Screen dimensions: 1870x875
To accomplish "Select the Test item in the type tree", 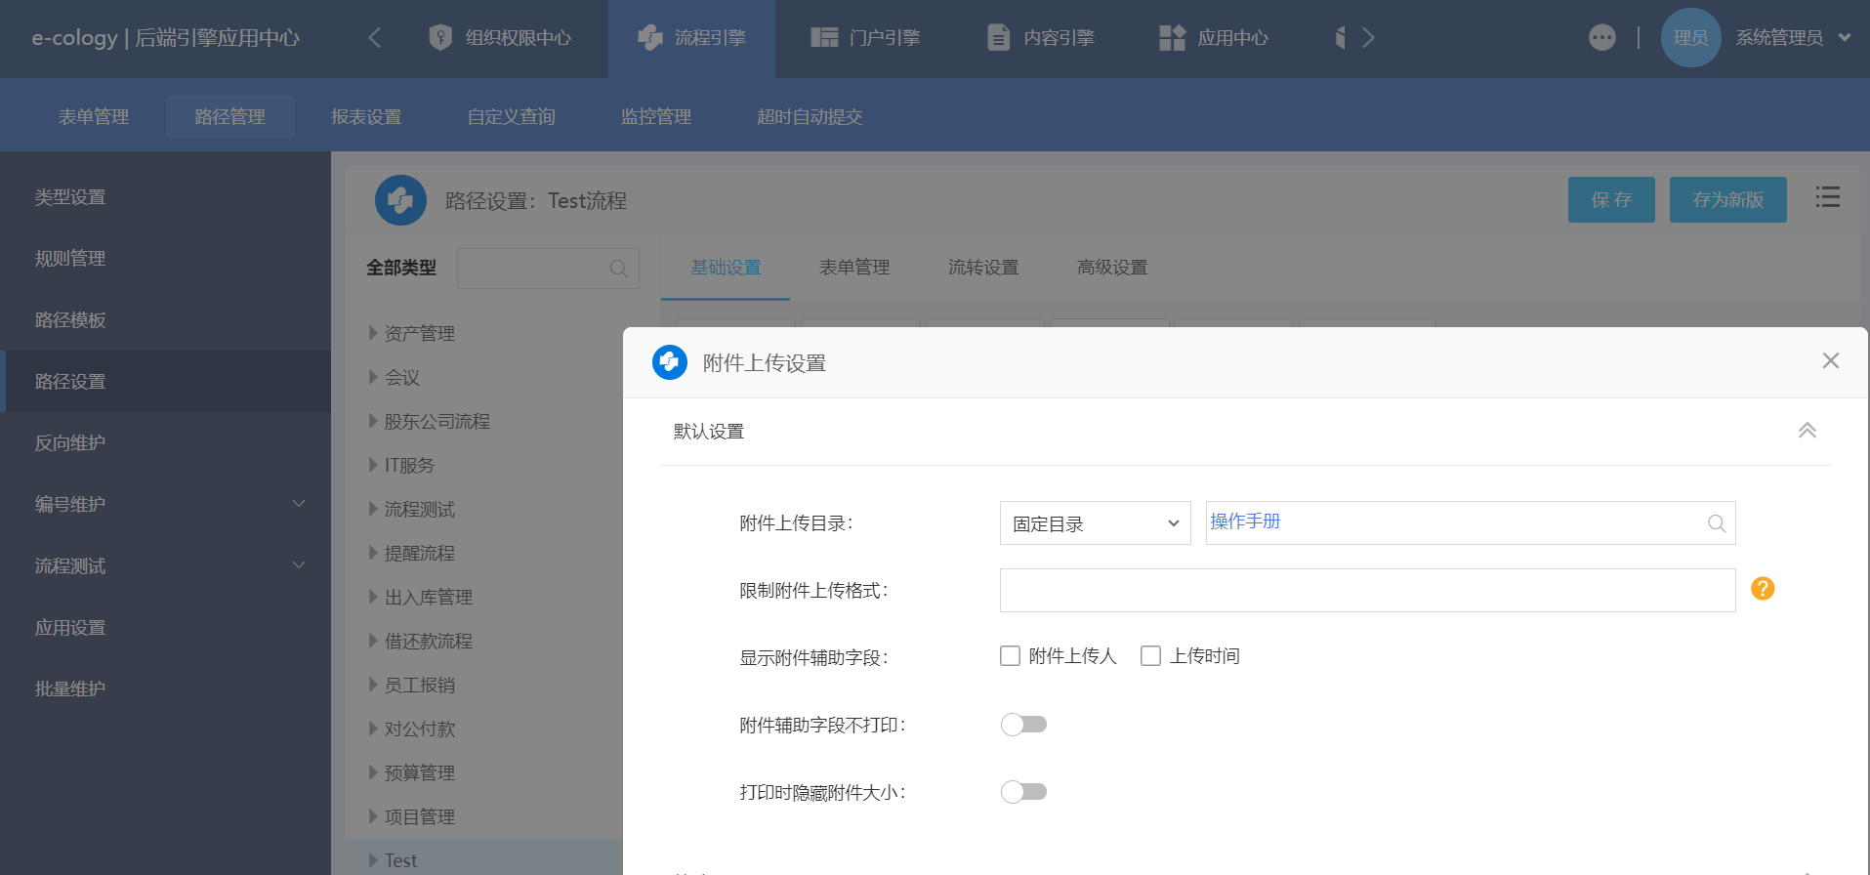I will pyautogui.click(x=400, y=860).
